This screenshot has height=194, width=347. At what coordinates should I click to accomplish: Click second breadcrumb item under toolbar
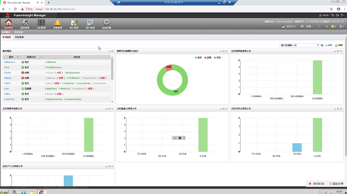19,32
